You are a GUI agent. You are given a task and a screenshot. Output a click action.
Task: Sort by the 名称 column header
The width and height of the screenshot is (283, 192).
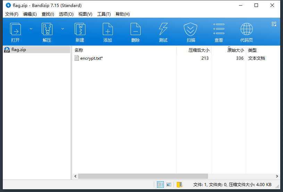(125, 50)
